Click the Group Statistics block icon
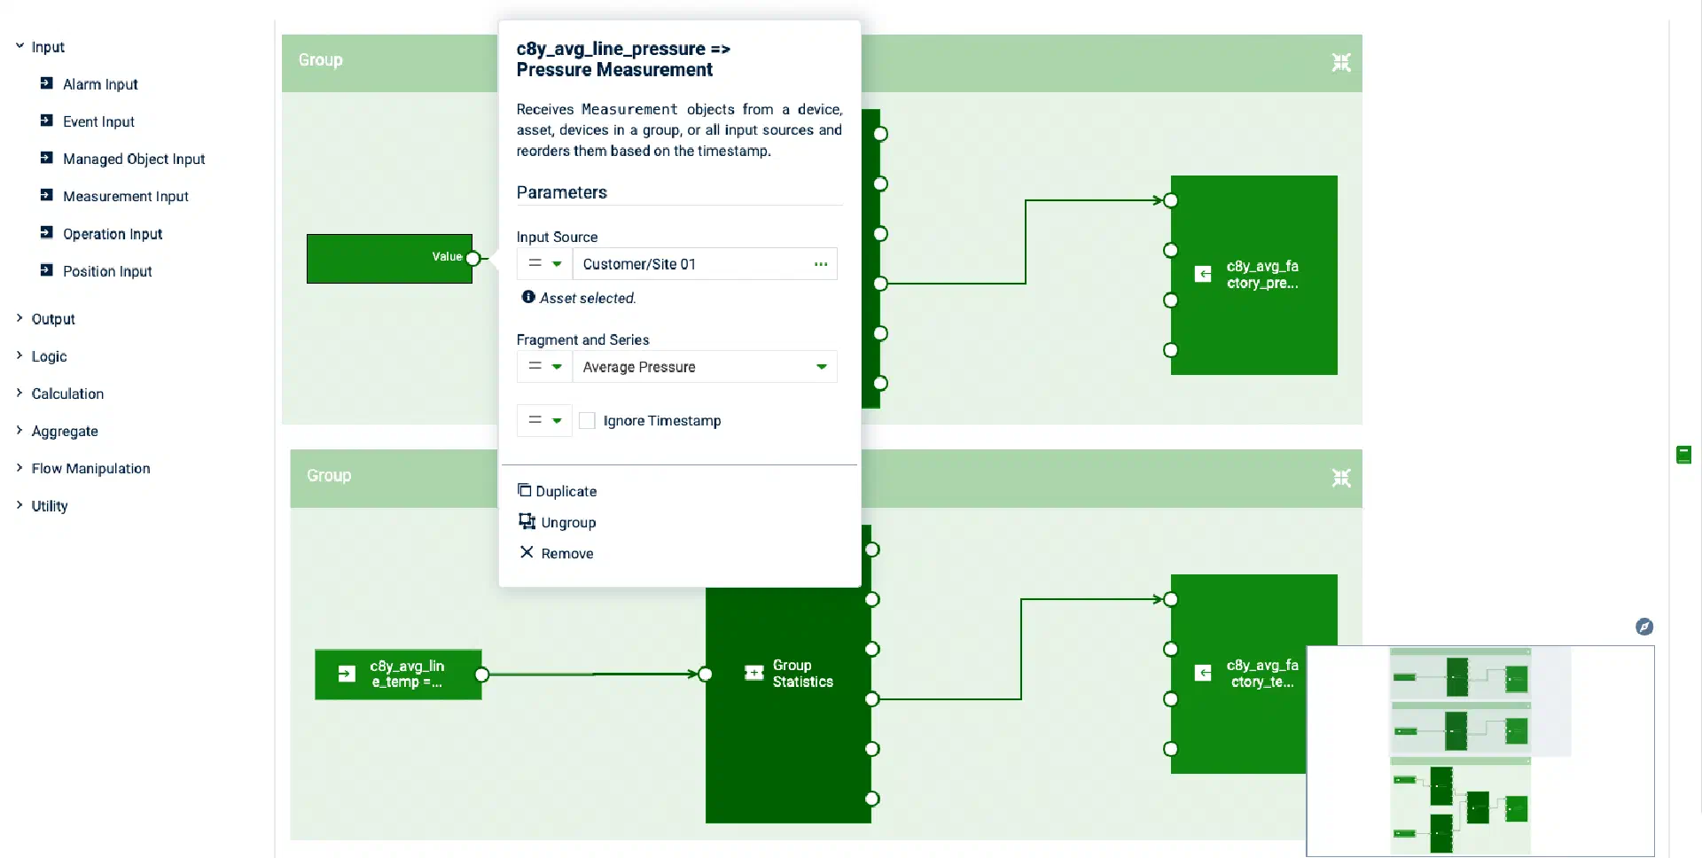The width and height of the screenshot is (1702, 858). 754,673
